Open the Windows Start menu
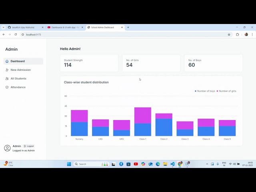 (69, 164)
